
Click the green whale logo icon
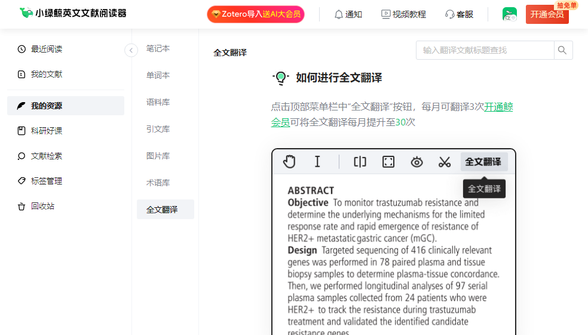26,13
